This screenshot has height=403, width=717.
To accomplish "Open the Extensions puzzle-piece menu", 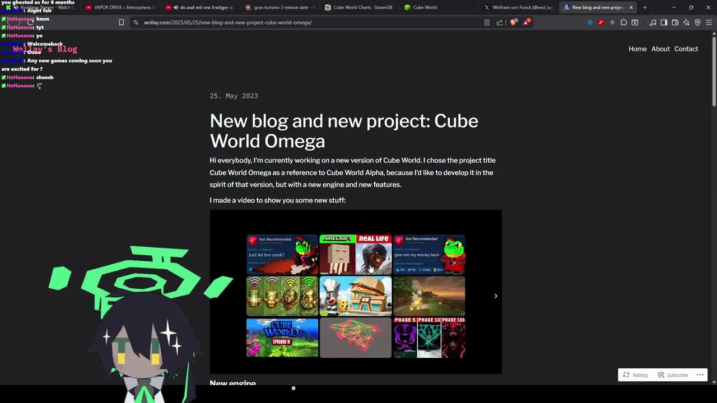I will 623,22.
